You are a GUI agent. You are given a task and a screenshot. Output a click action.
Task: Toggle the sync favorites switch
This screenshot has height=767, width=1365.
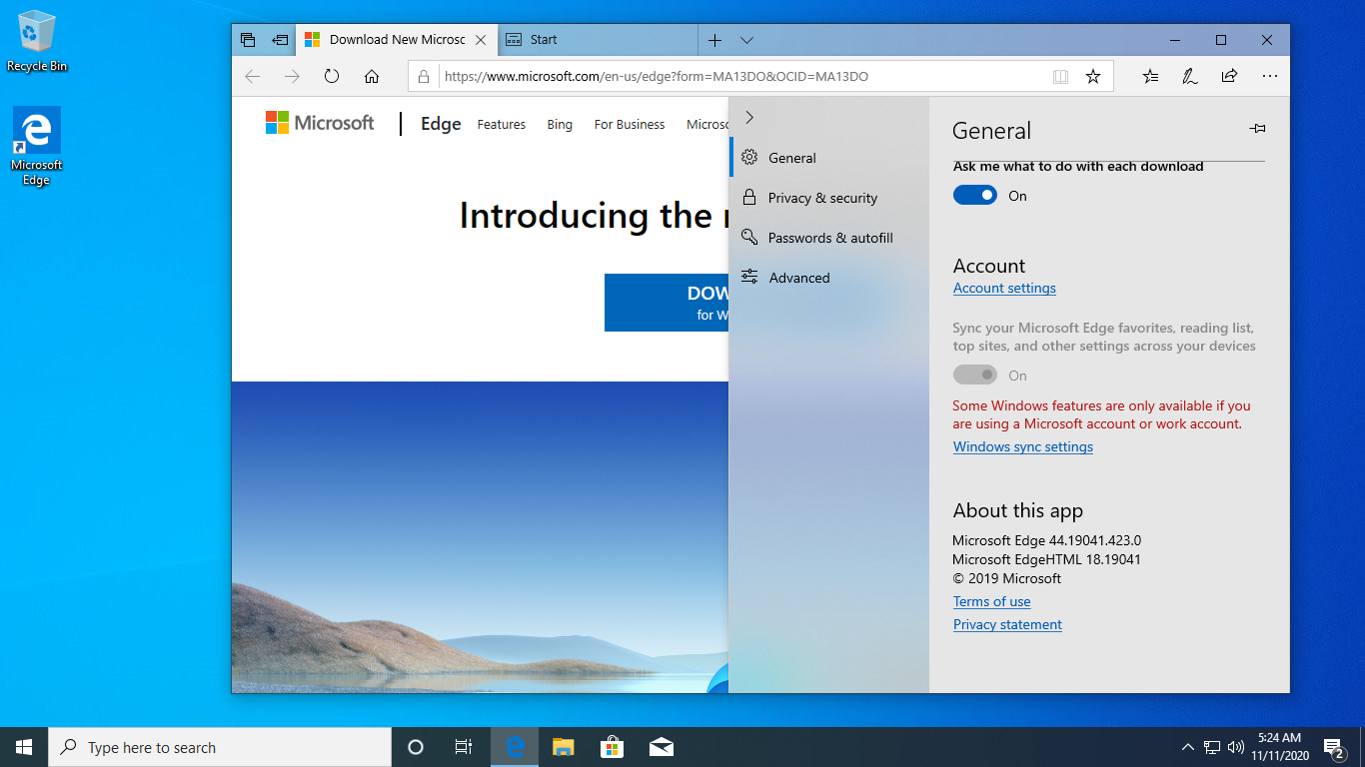[975, 376]
